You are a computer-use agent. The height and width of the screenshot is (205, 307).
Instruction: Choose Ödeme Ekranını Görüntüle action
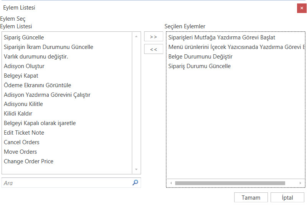(37, 85)
